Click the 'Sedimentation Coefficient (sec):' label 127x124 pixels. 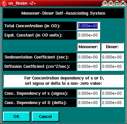[x=40, y=57]
